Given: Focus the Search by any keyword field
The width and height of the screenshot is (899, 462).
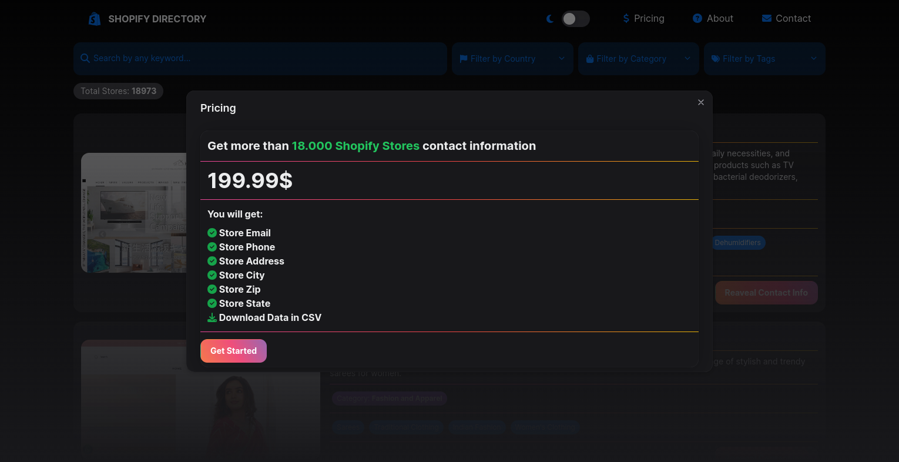Looking at the screenshot, I should pos(260,58).
